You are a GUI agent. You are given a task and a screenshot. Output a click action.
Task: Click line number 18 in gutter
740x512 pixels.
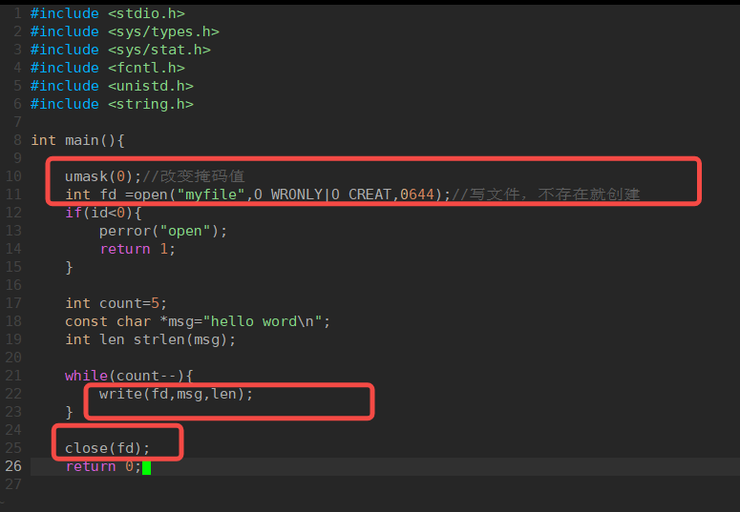coord(13,321)
